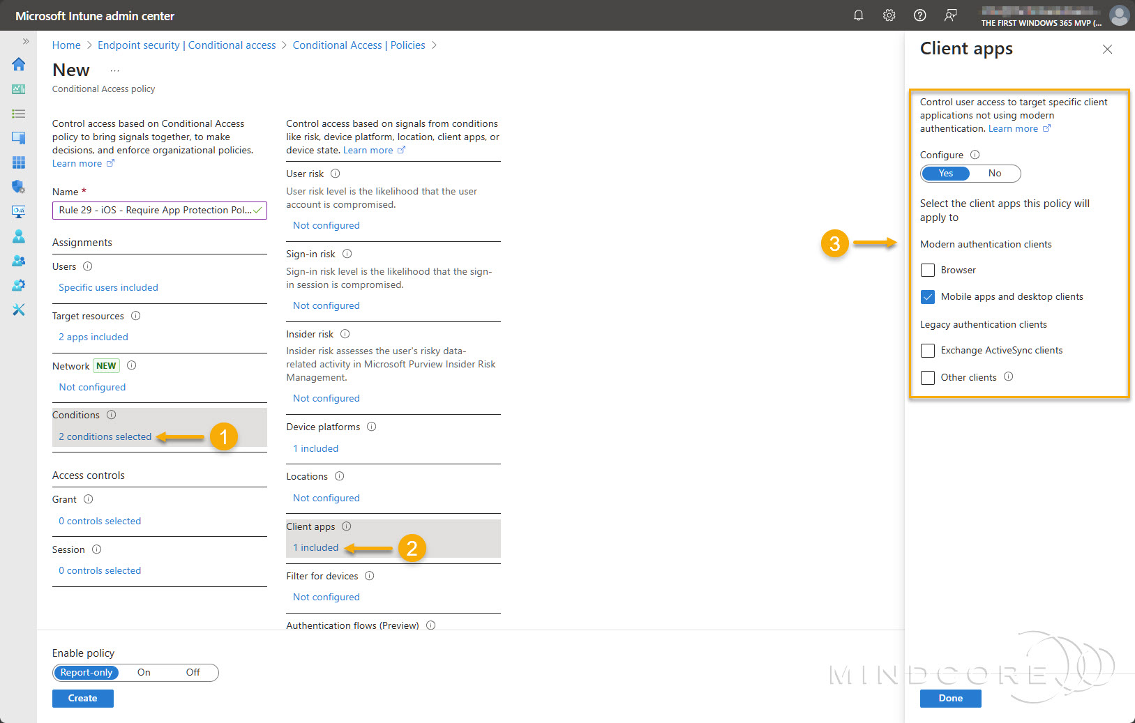Screen dimensions: 1135x723
Task: Open Apps grid icon in sidebar
Action: (19, 162)
